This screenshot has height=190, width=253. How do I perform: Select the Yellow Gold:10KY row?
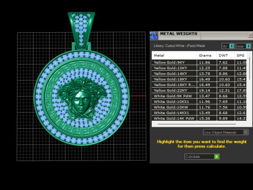point(199,68)
